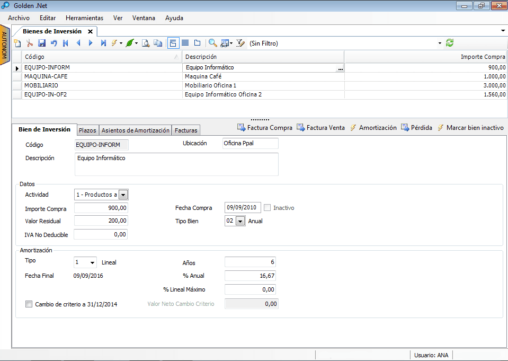The height and width of the screenshot is (361, 508).
Task: Open the magnifying glass search icon
Action: coord(212,43)
